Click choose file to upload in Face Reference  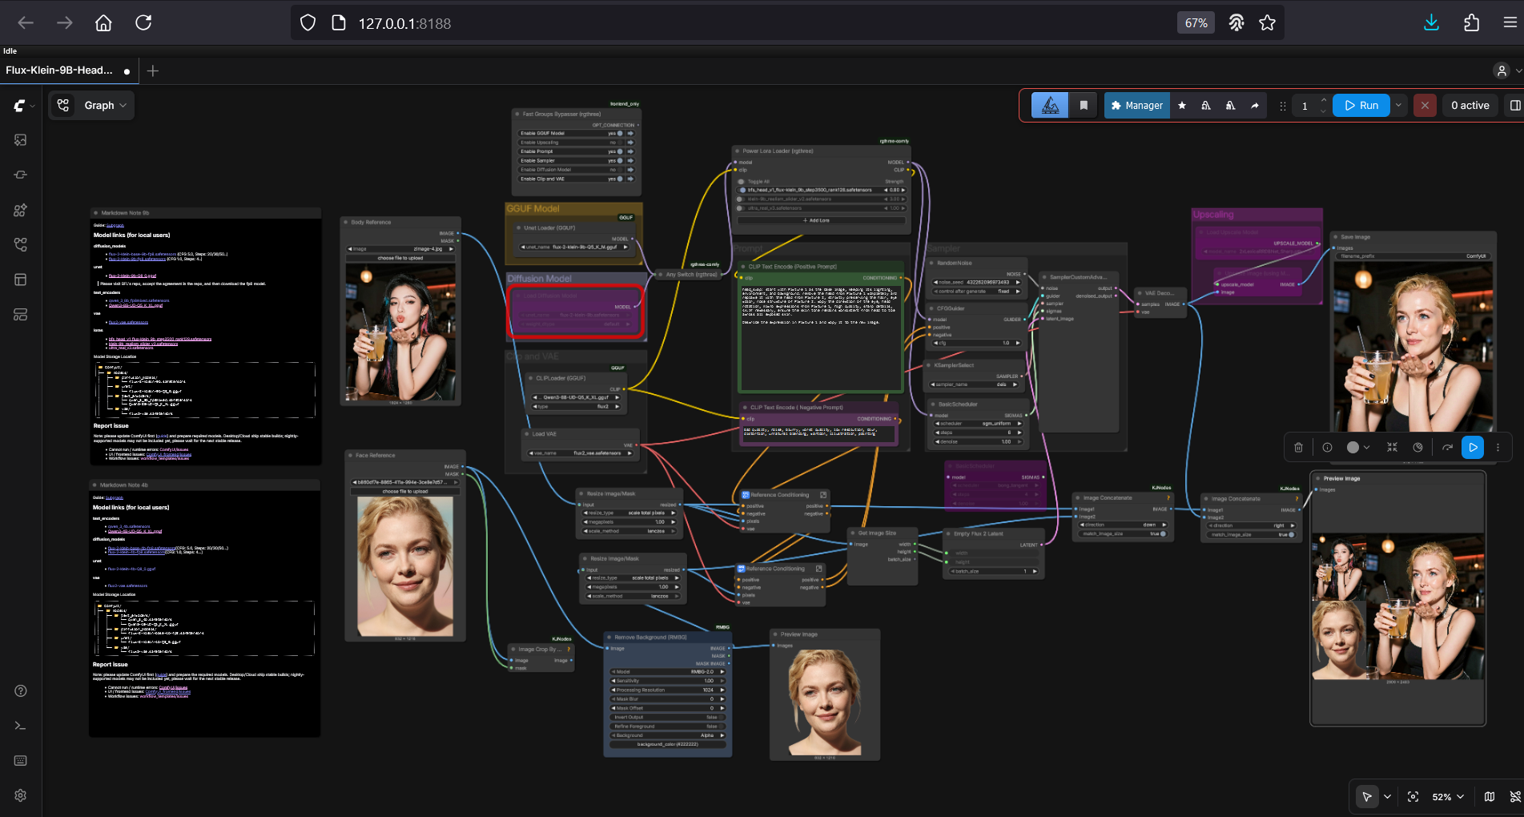point(405,491)
